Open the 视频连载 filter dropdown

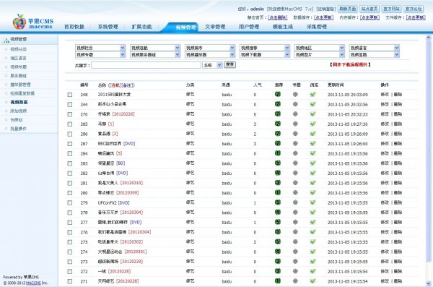[155, 48]
